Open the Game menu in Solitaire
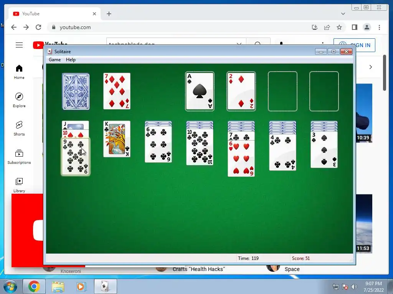 54,60
